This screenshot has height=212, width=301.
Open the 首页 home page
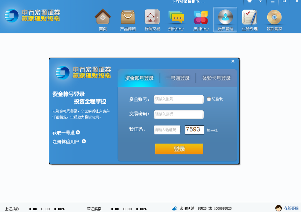tap(102, 20)
